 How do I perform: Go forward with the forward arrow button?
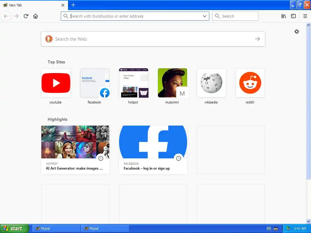coord(16,16)
